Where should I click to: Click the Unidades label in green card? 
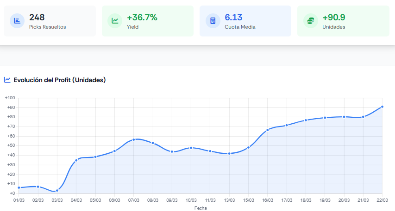(x=333, y=27)
